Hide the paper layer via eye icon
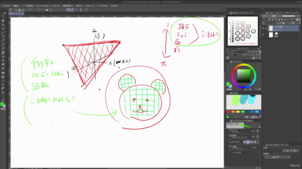The image size is (302, 169). pyautogui.click(x=263, y=35)
